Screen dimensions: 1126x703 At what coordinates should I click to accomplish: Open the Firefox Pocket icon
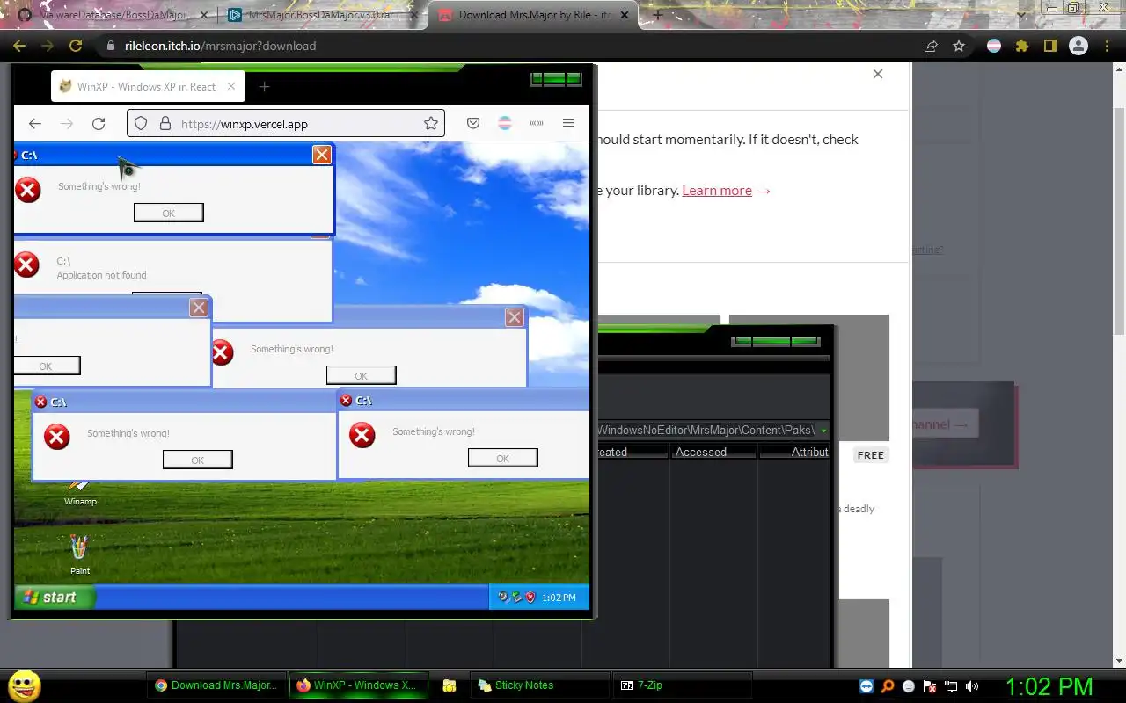coord(473,124)
